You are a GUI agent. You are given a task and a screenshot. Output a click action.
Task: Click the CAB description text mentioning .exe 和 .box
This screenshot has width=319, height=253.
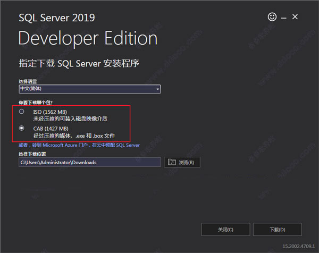[74, 136]
